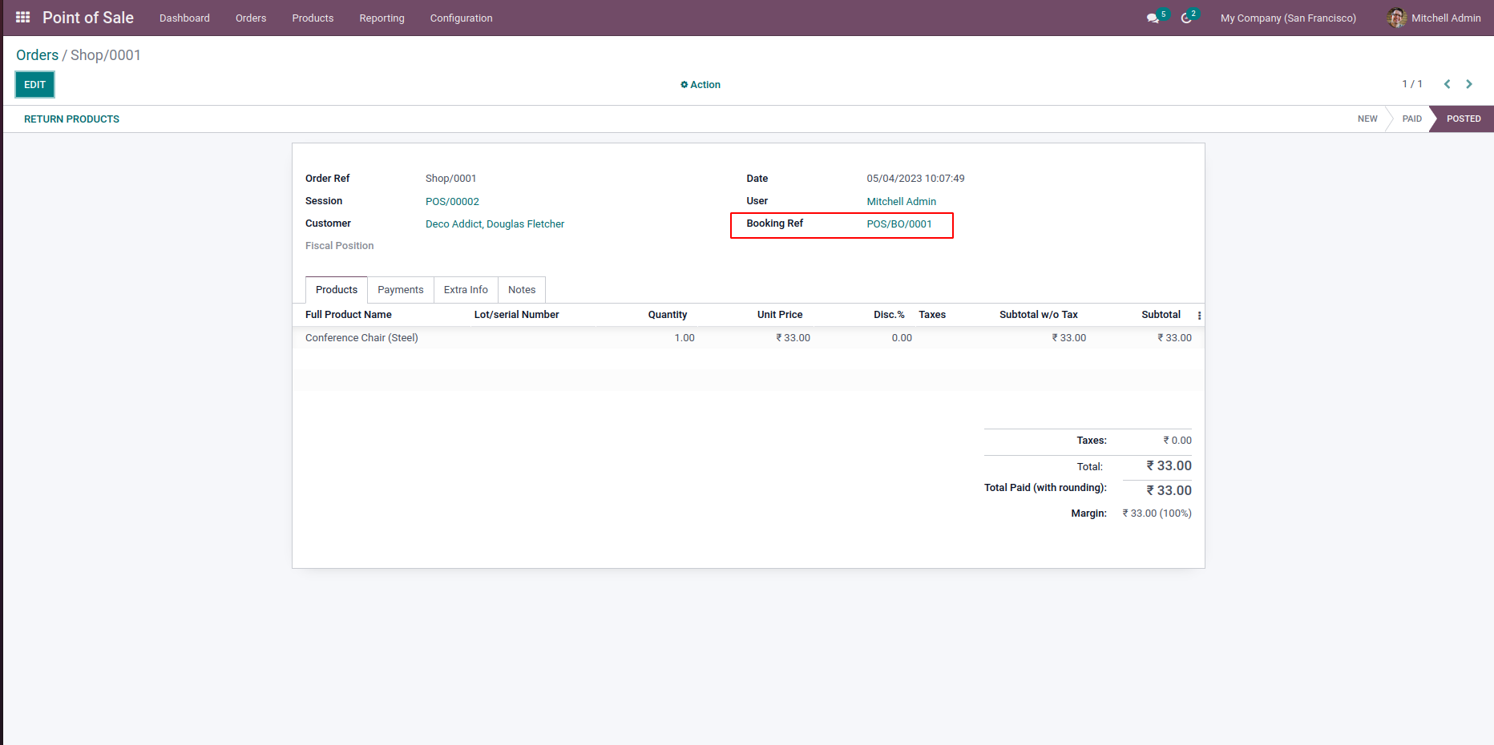Go to next record arrow
This screenshot has height=745, width=1494.
(x=1469, y=84)
